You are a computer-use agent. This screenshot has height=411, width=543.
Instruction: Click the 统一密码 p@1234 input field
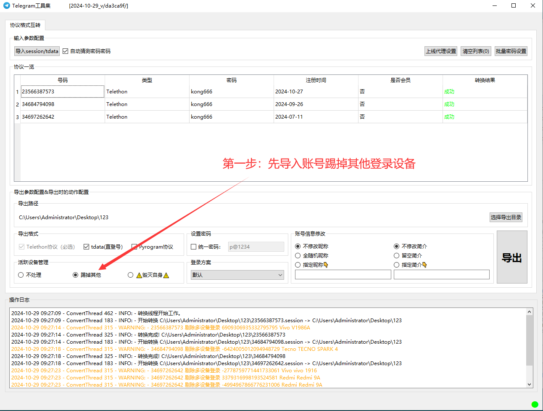coord(256,247)
